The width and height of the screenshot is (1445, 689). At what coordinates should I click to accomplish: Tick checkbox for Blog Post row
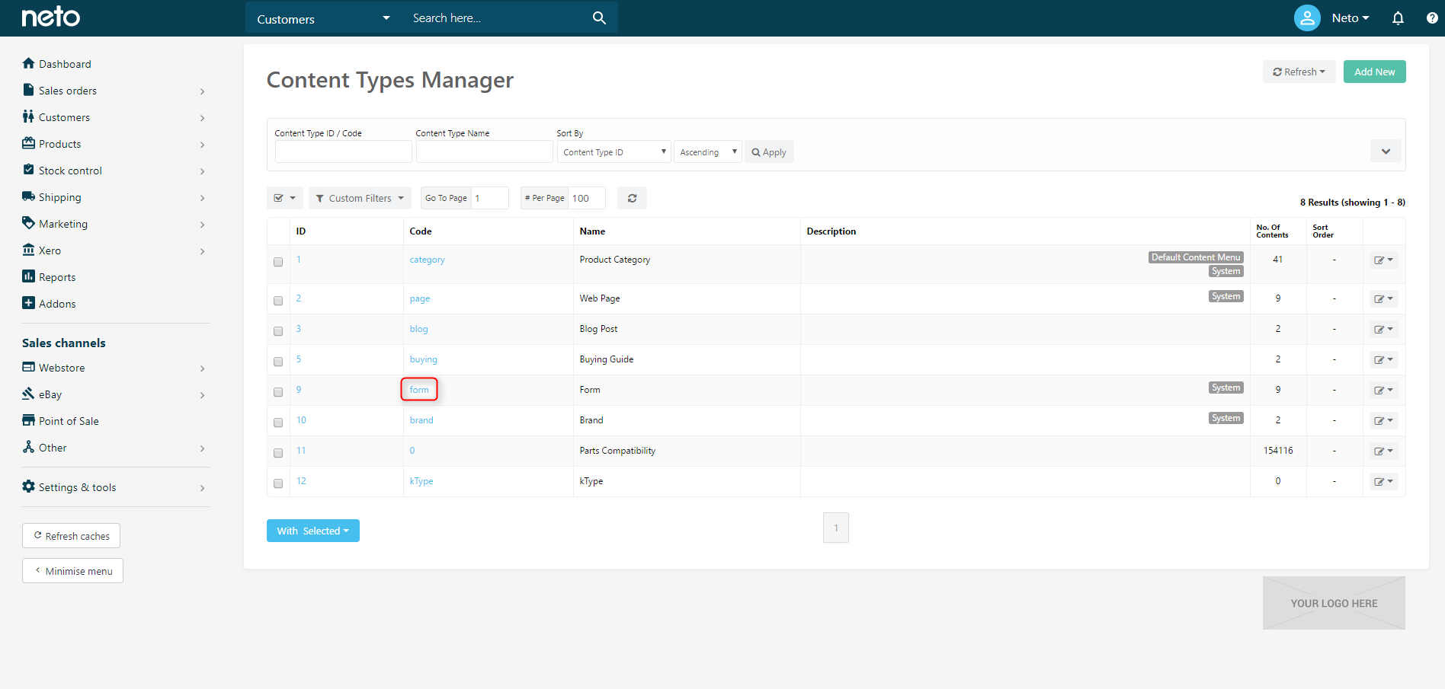pyautogui.click(x=278, y=331)
